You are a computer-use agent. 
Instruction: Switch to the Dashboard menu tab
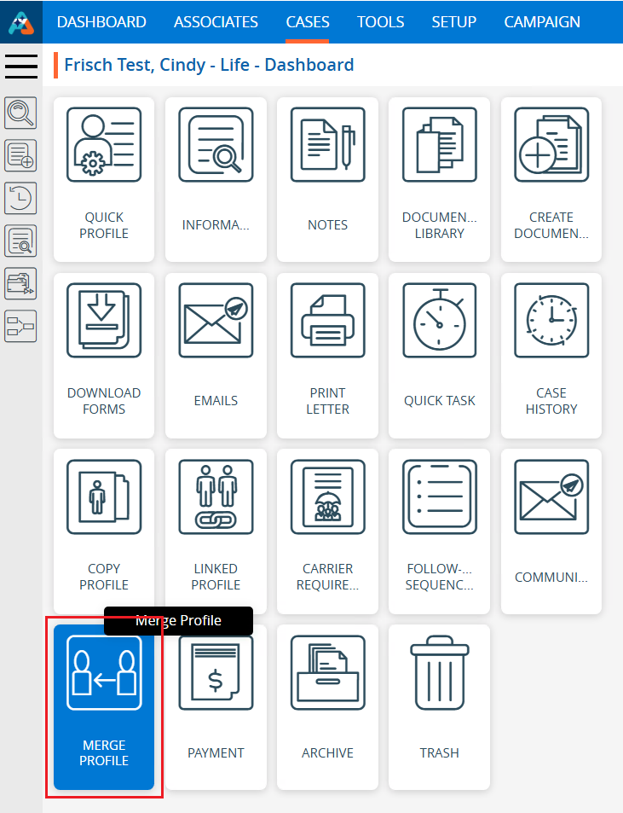101,22
